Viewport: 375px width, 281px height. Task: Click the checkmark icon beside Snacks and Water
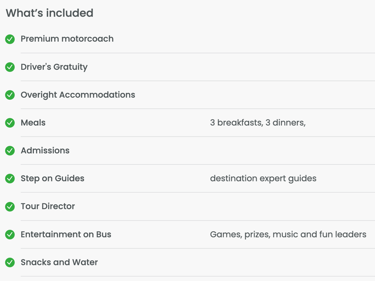(x=10, y=262)
